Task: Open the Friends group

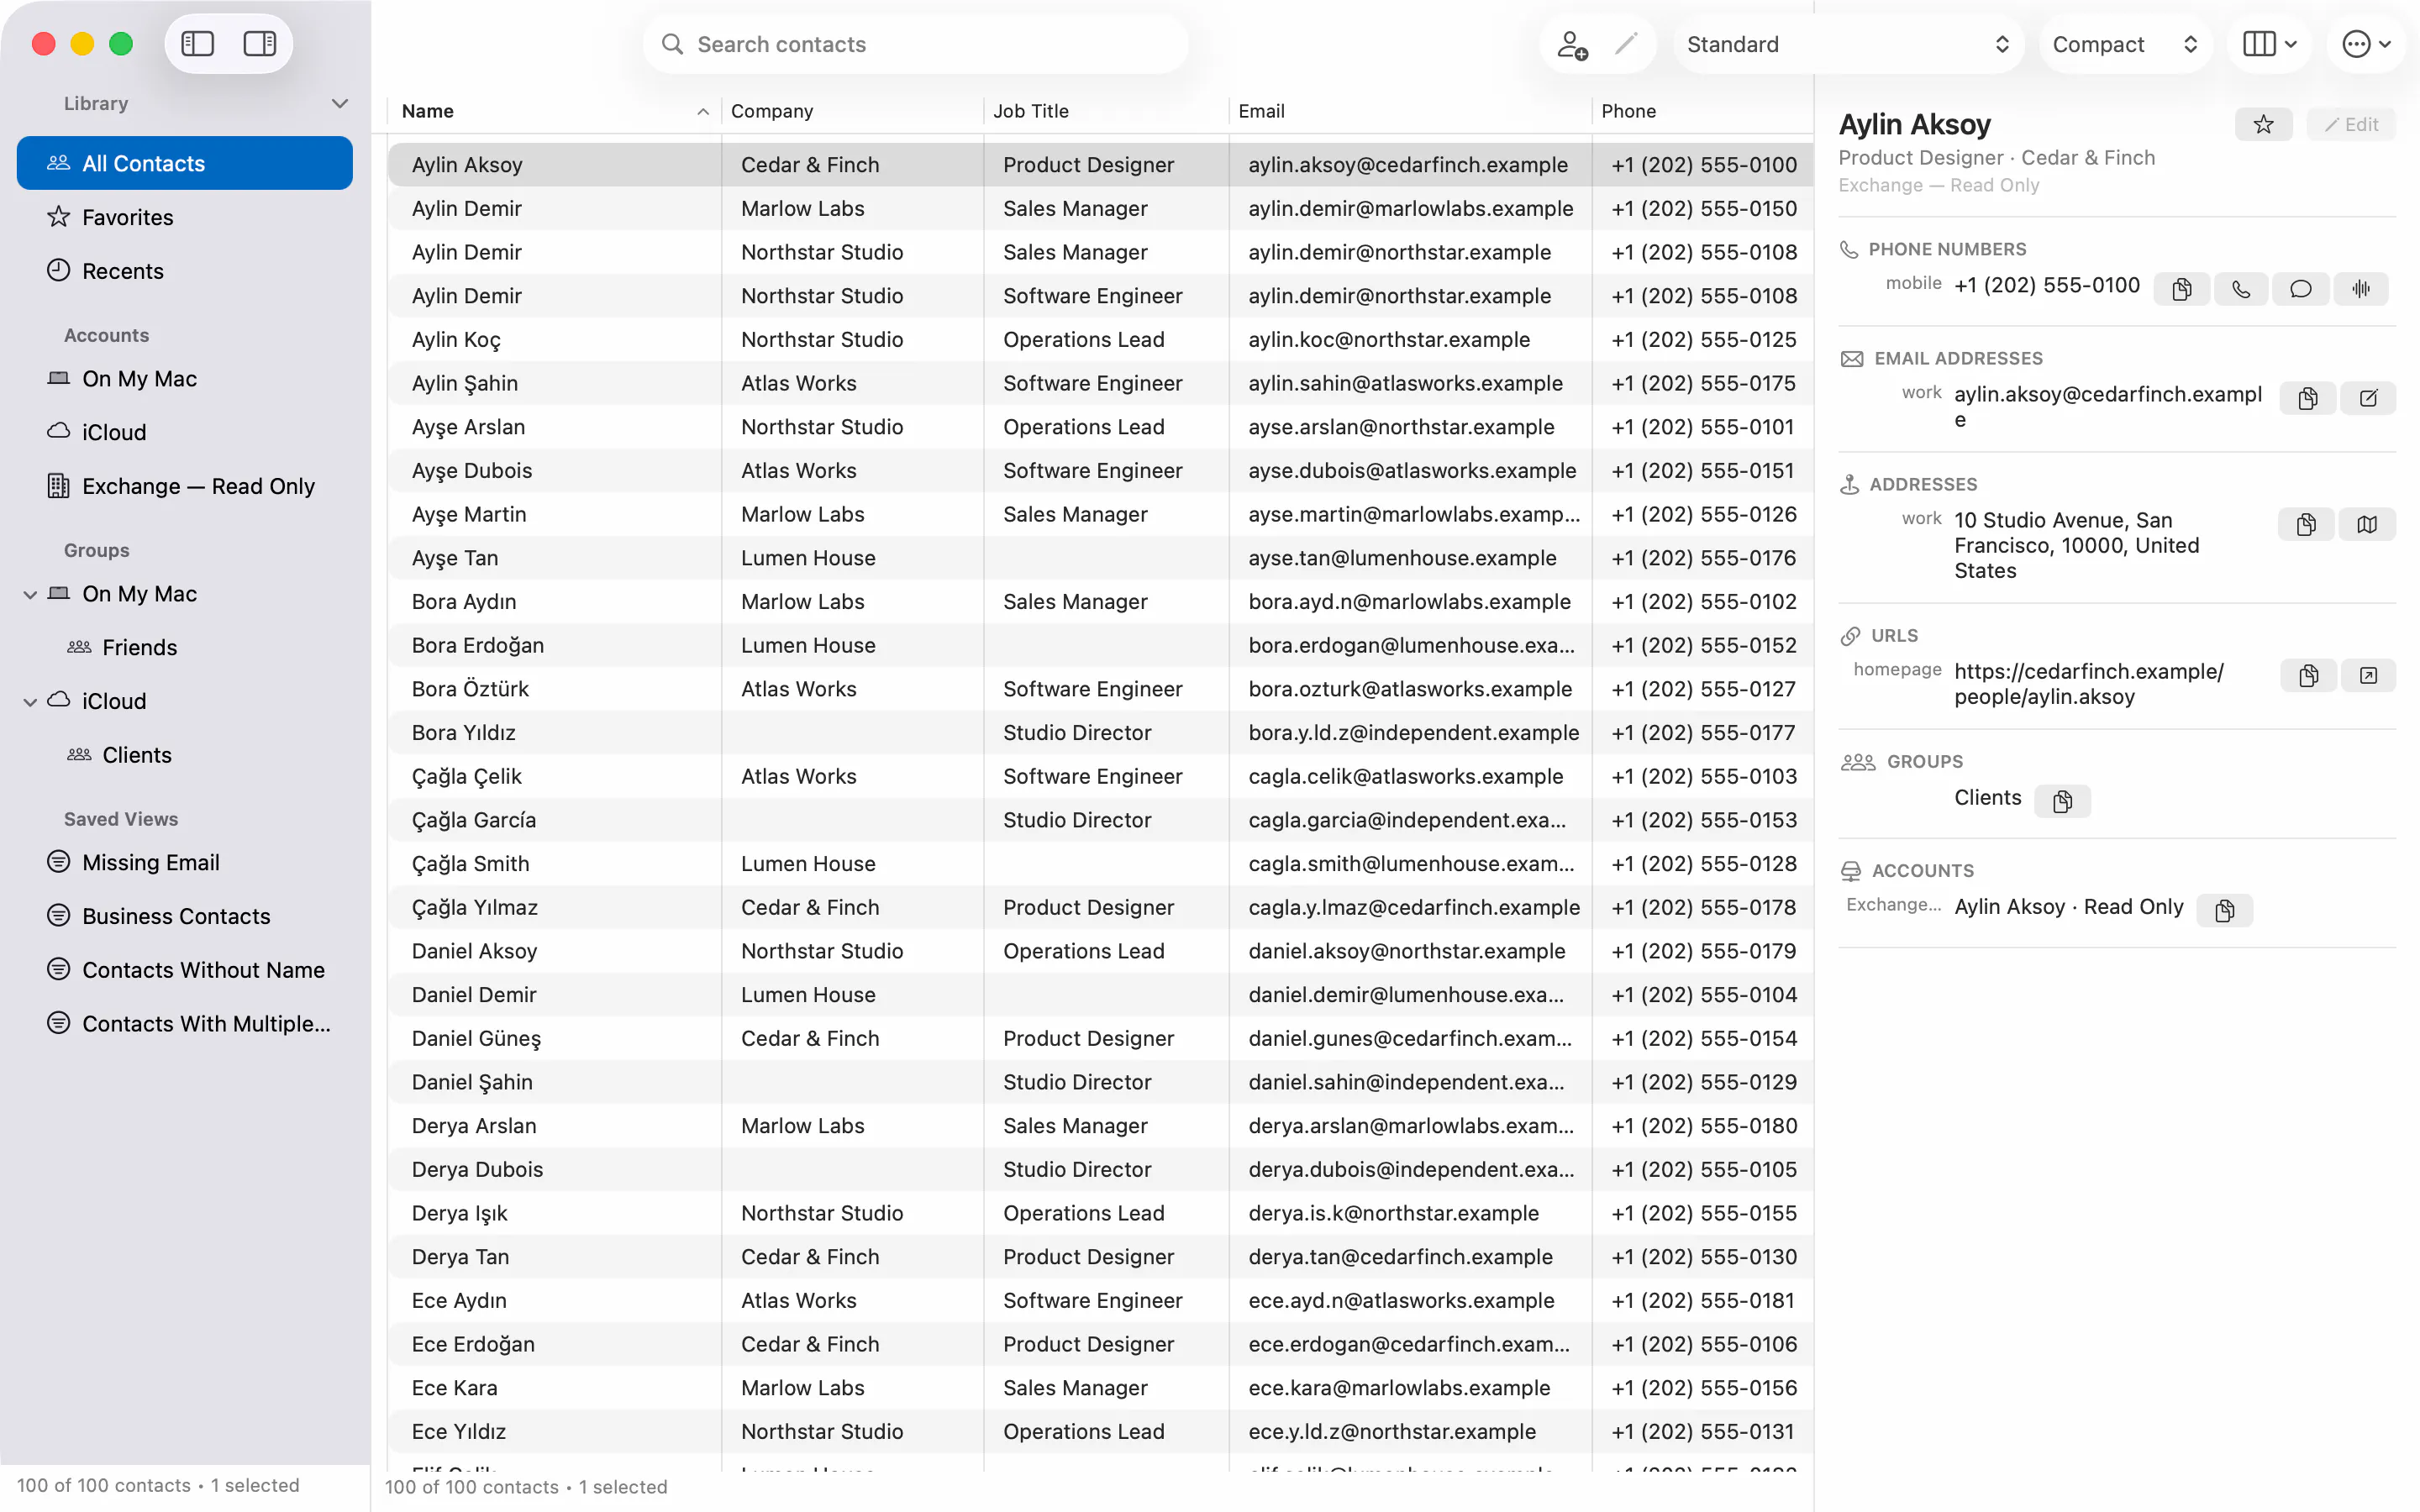Action: (185, 647)
